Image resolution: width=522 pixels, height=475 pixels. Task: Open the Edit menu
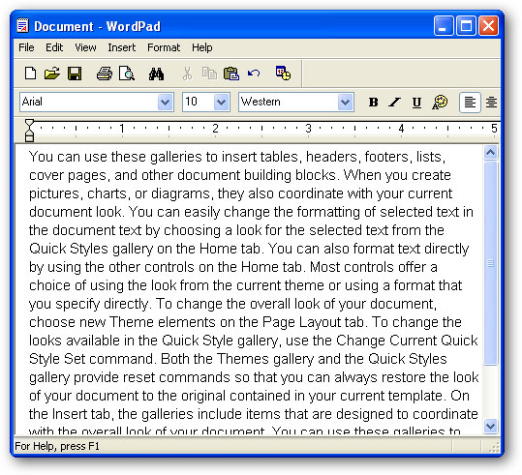[54, 47]
